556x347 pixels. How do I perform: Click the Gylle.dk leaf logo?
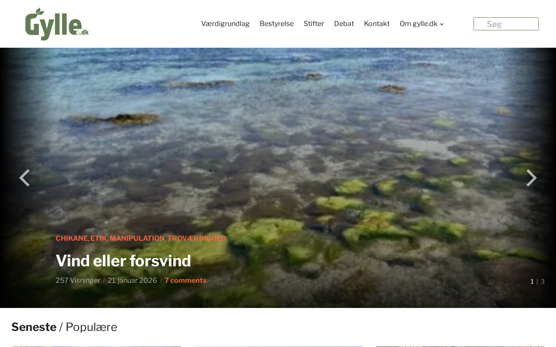pos(57,24)
